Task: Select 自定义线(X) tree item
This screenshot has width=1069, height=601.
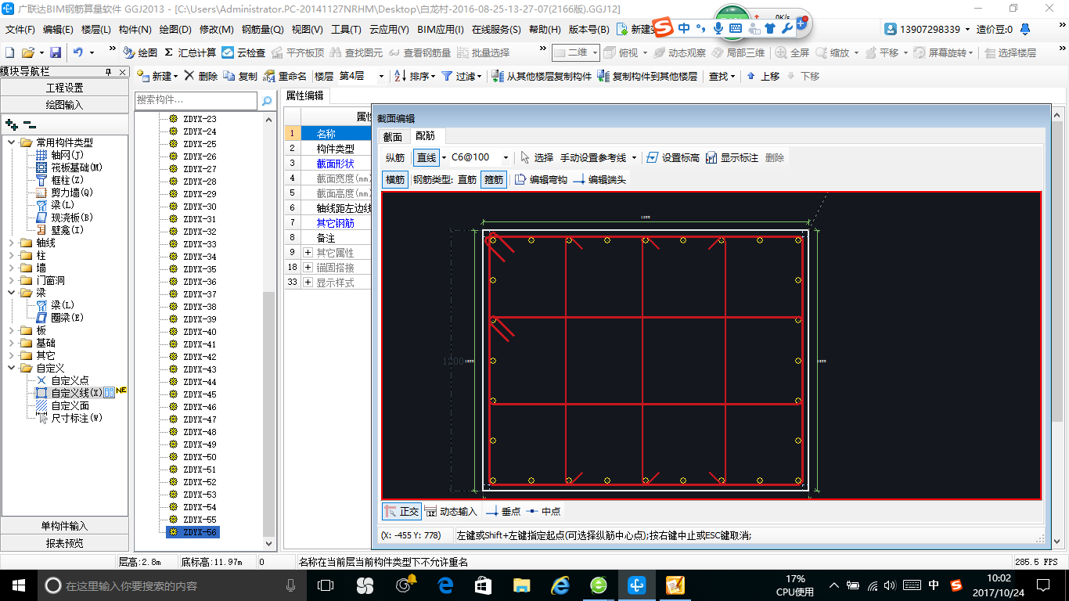Action: coord(77,393)
